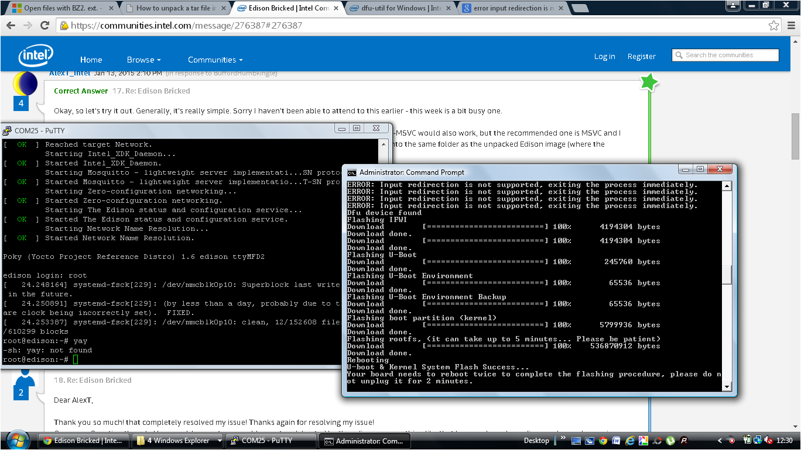Open the Communities dropdown menu

[x=215, y=60]
